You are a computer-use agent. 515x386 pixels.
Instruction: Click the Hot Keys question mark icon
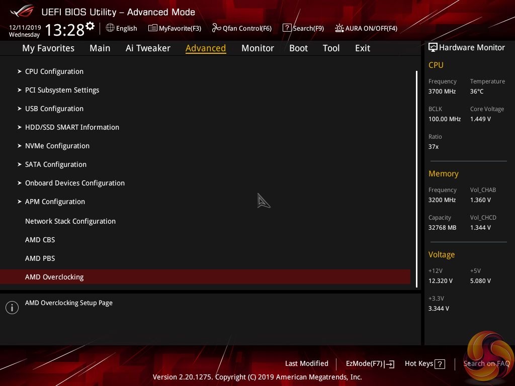(x=440, y=364)
